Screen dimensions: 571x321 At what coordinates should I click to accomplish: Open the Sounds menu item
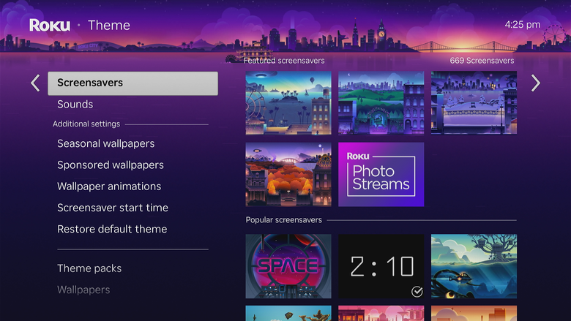click(x=75, y=105)
